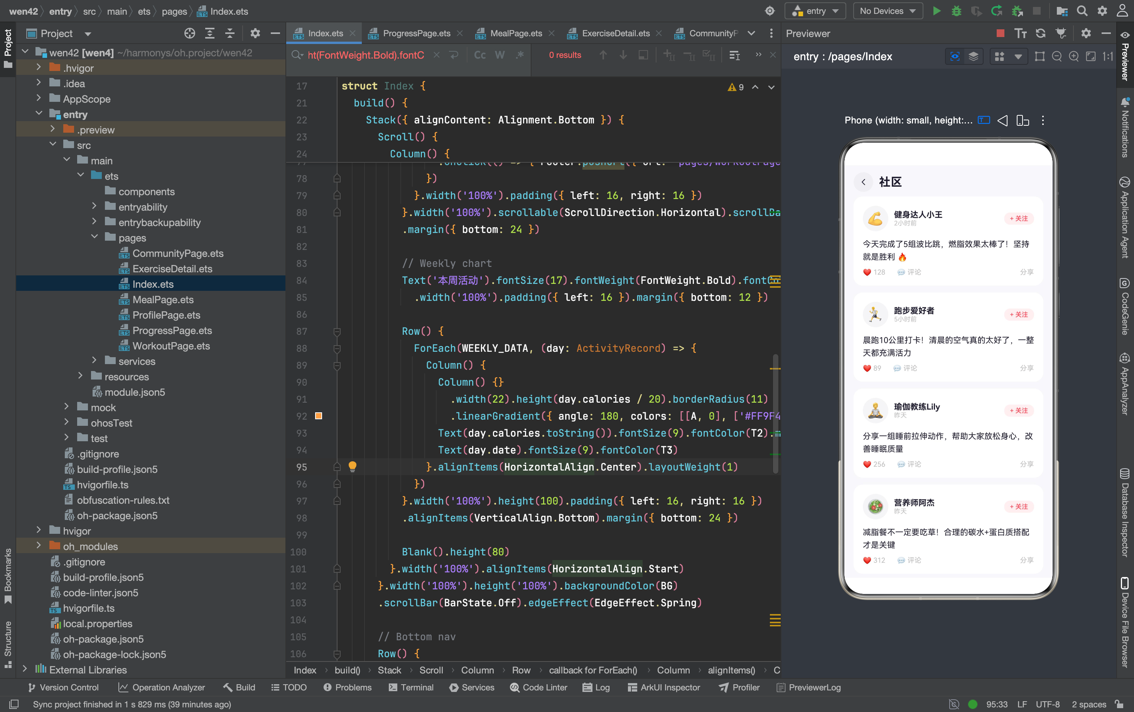Click orange color swatch on line 92
This screenshot has width=1134, height=712.
(x=318, y=415)
